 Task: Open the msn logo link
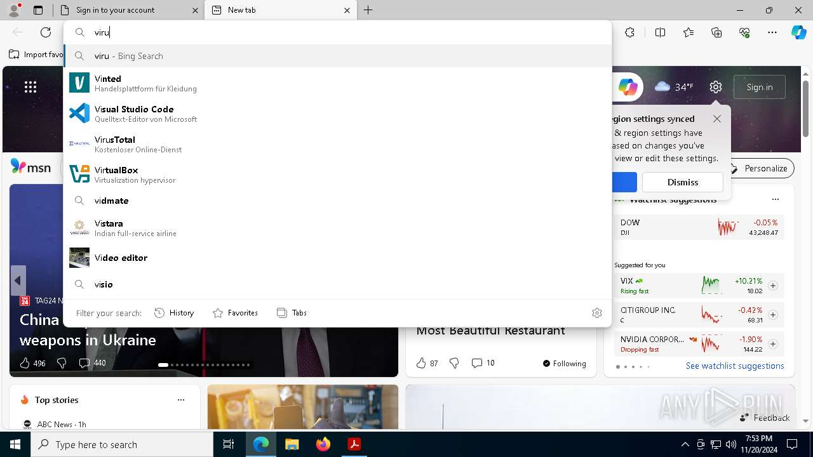click(30, 167)
